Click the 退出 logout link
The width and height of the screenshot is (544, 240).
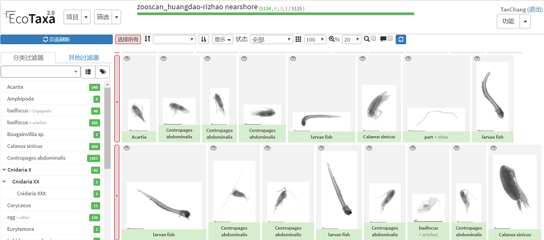[535, 10]
